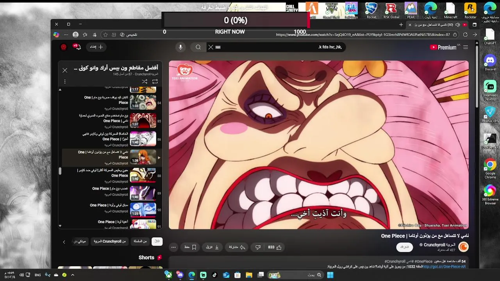This screenshot has width=500, height=281.
Task: Show hidden system tray icons
Action: [x=72, y=275]
